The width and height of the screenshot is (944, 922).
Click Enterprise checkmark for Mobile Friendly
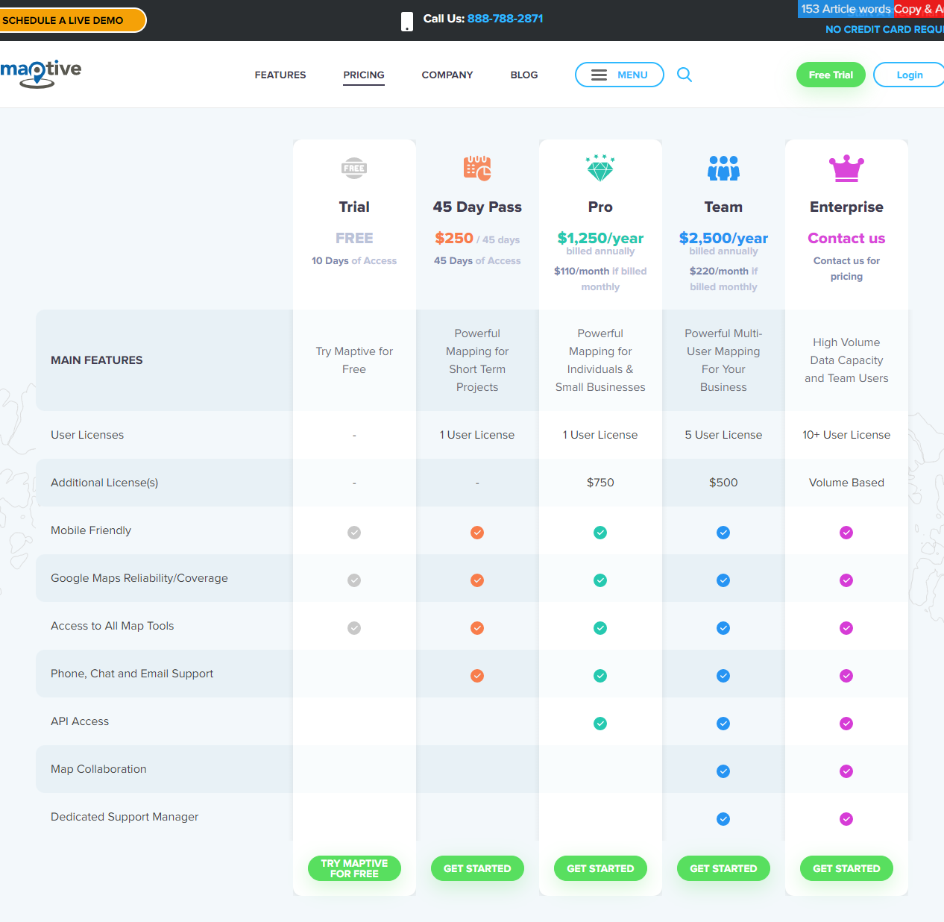point(846,533)
